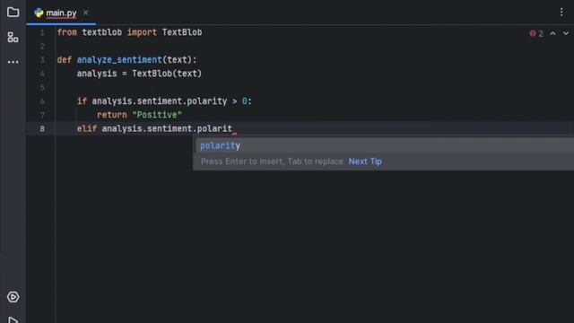Open the Project folder tool window
The height and width of the screenshot is (323, 574).
click(13, 12)
